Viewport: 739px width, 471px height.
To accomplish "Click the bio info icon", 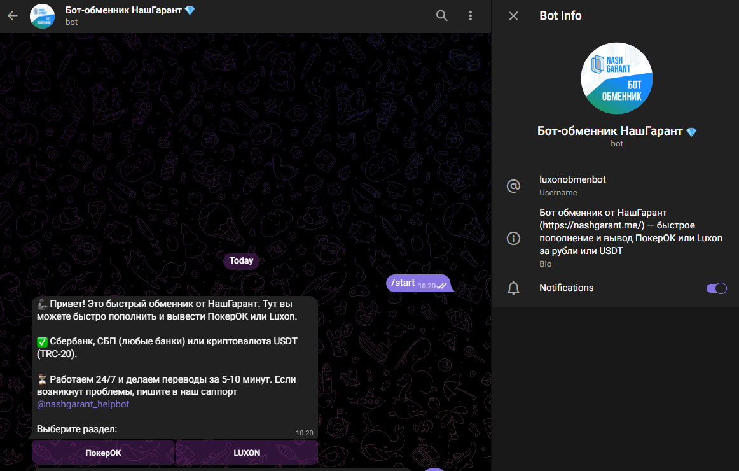I will 513,238.
